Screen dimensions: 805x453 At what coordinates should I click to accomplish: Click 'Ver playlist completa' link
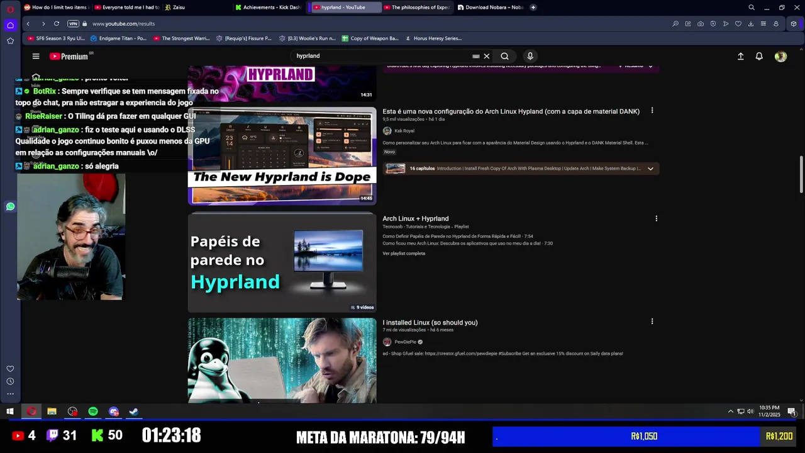tap(404, 254)
